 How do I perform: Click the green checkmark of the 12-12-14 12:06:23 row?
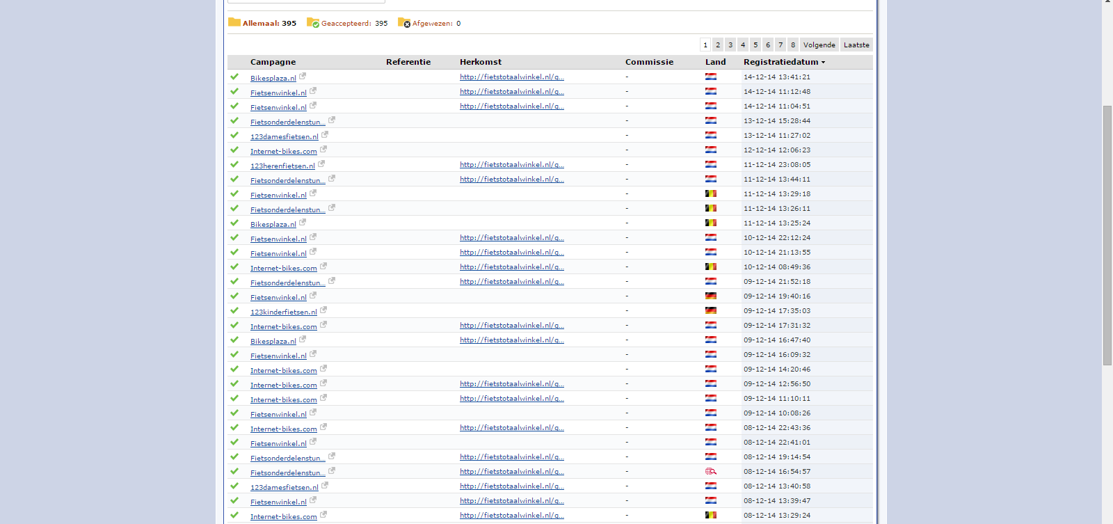click(234, 150)
